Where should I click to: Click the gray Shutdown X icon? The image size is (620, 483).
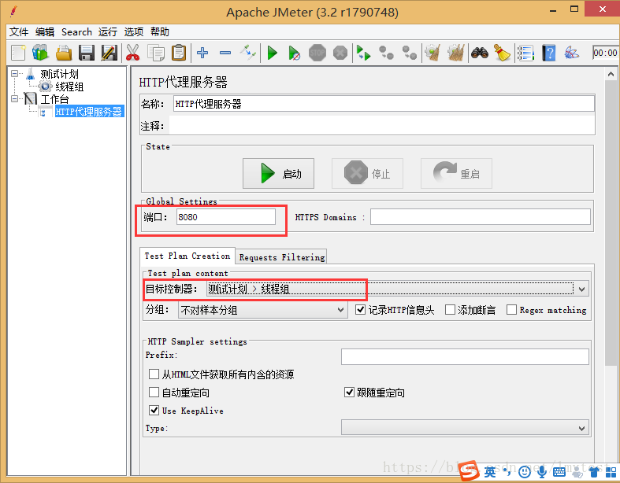point(340,53)
